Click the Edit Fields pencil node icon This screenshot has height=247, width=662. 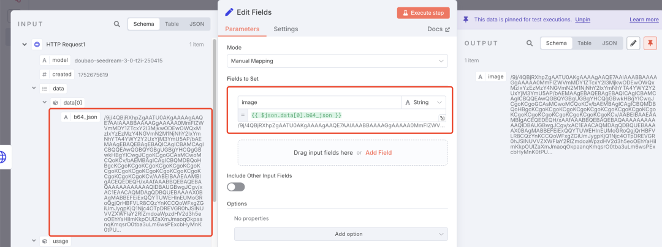tap(229, 12)
